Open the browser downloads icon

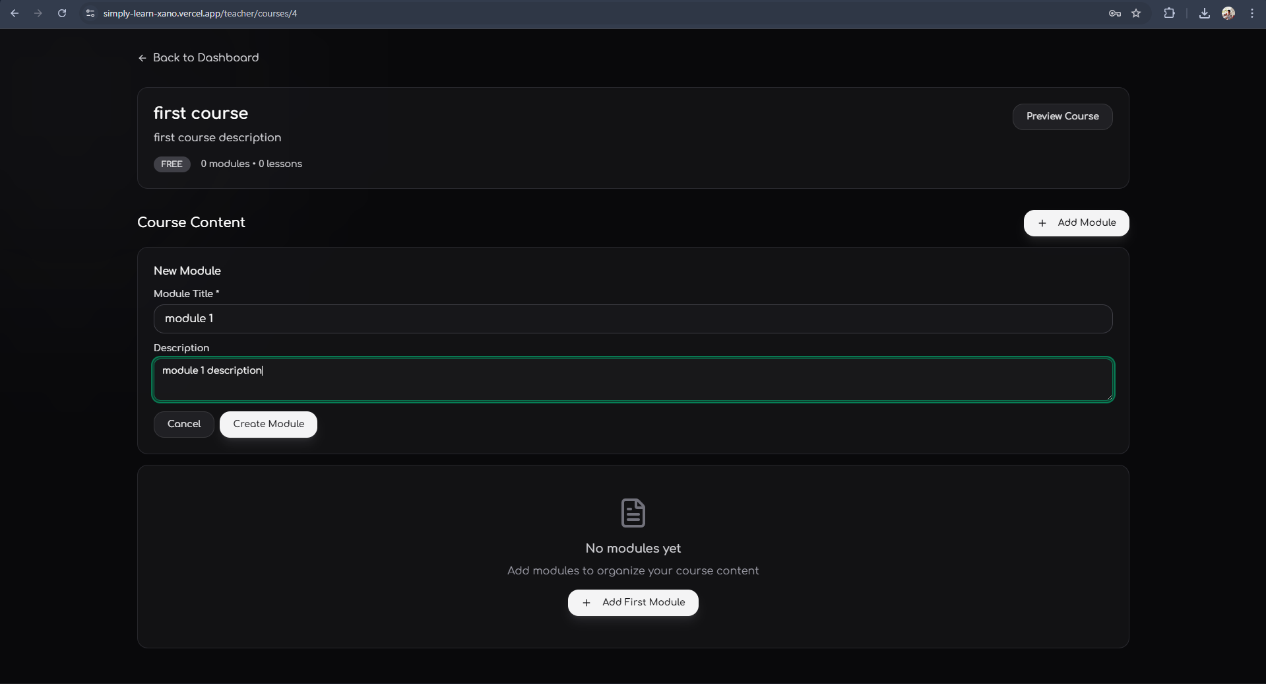click(1204, 13)
